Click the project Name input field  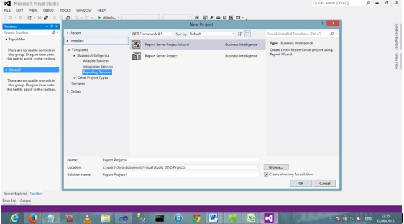pyautogui.click(x=180, y=160)
